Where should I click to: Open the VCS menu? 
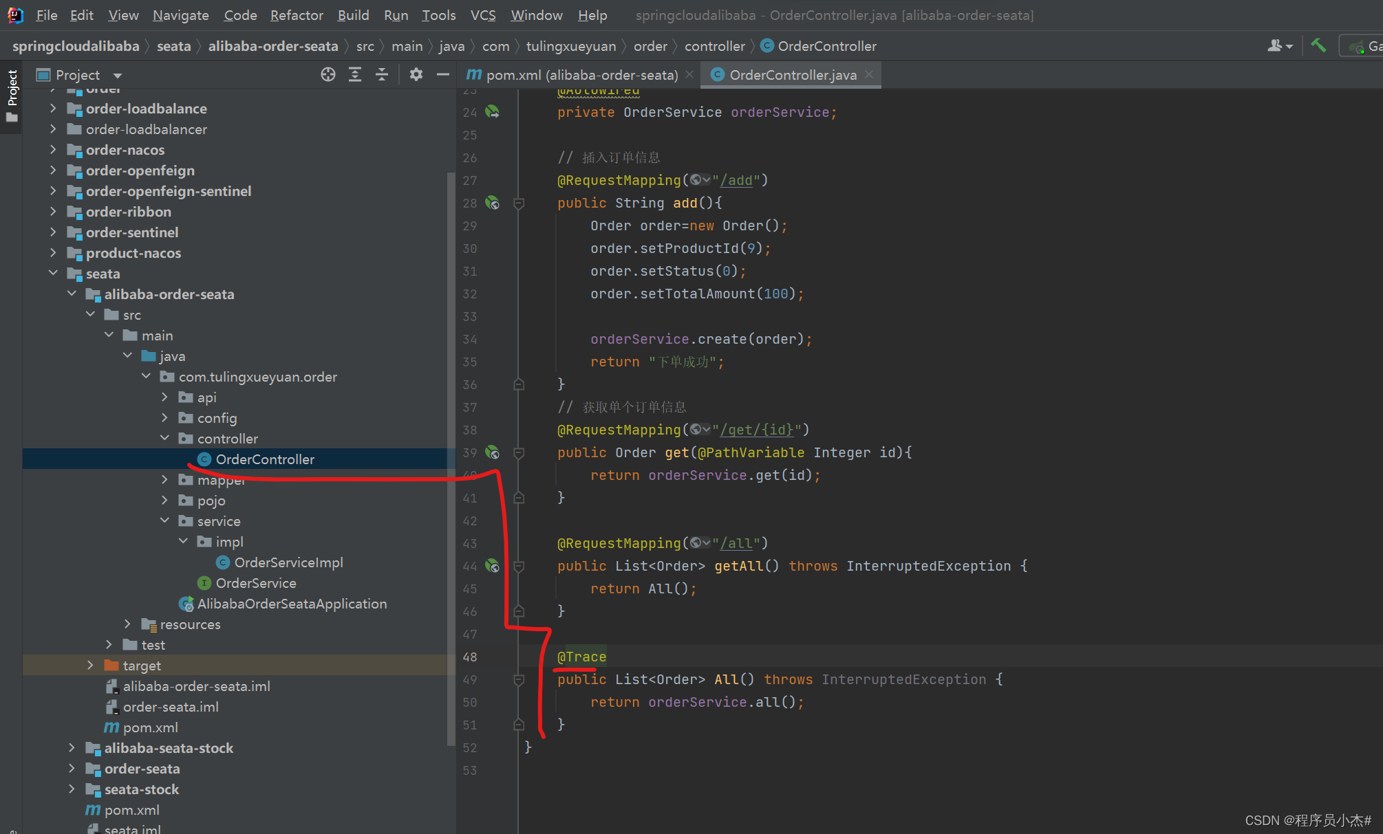(x=483, y=15)
